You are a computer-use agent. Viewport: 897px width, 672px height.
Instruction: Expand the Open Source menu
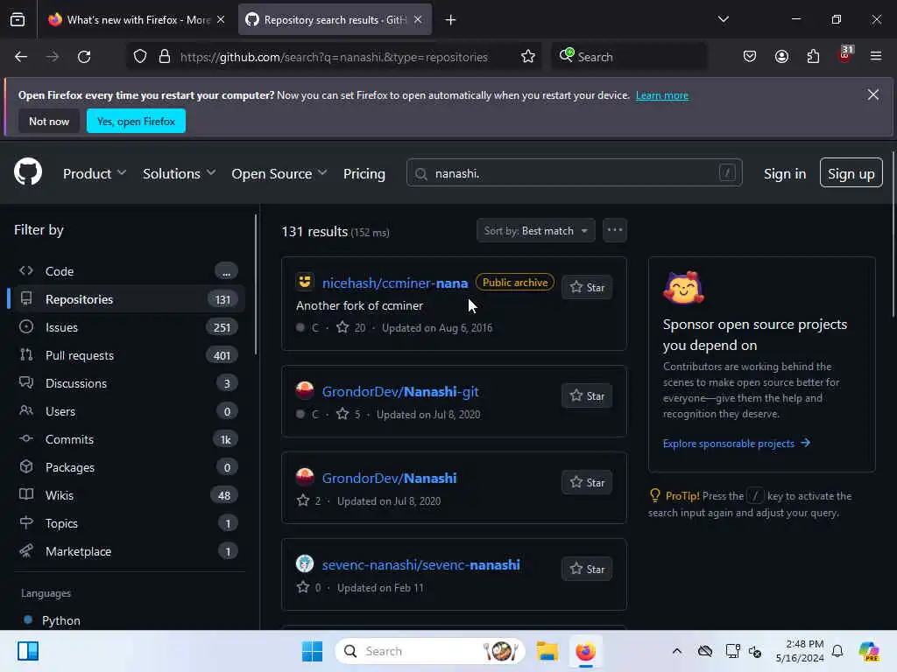(x=279, y=174)
